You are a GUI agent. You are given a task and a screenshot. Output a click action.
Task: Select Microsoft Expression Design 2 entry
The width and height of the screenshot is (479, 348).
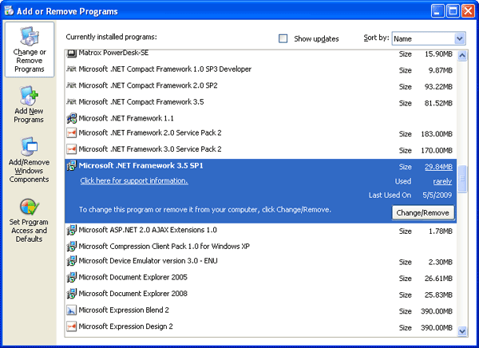[260, 327]
